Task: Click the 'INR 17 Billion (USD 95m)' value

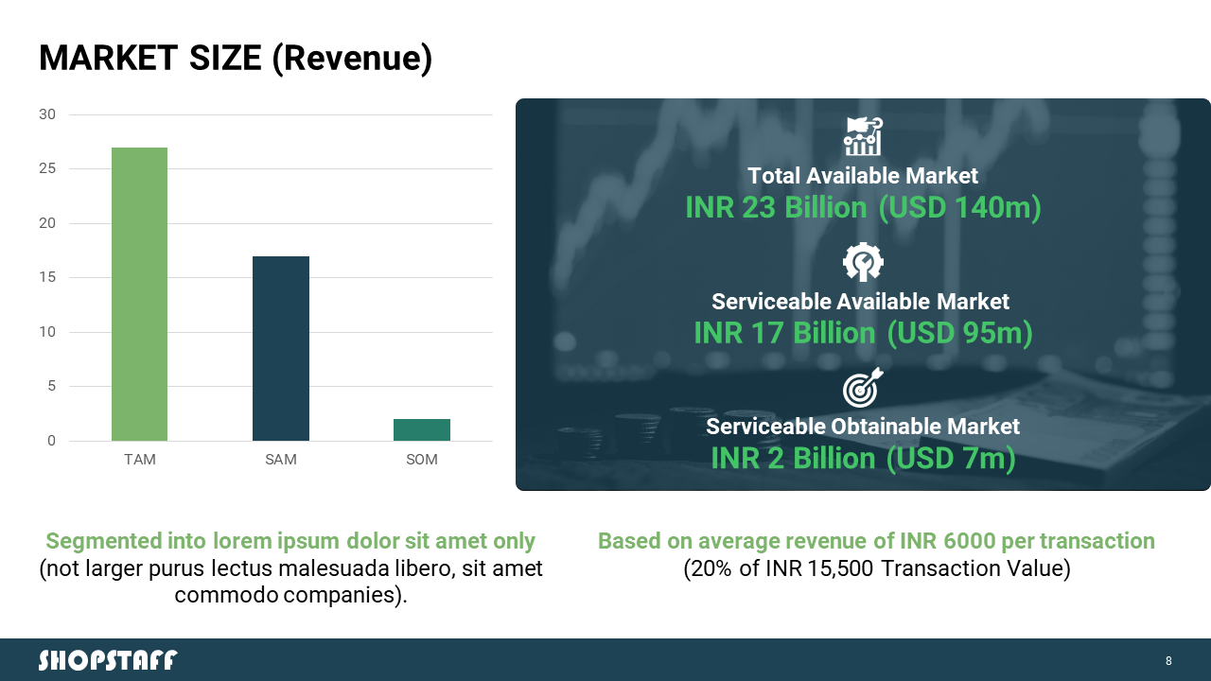Action: coord(863,333)
